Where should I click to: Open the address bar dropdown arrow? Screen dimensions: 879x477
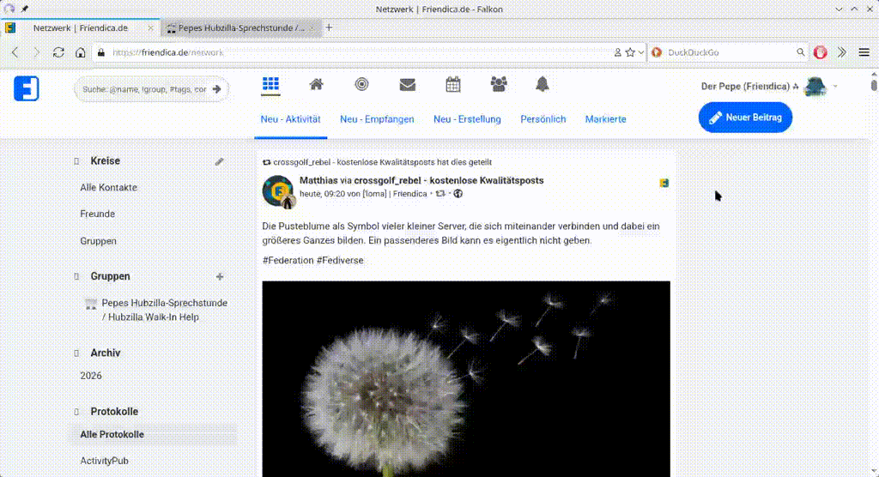pyautogui.click(x=640, y=52)
